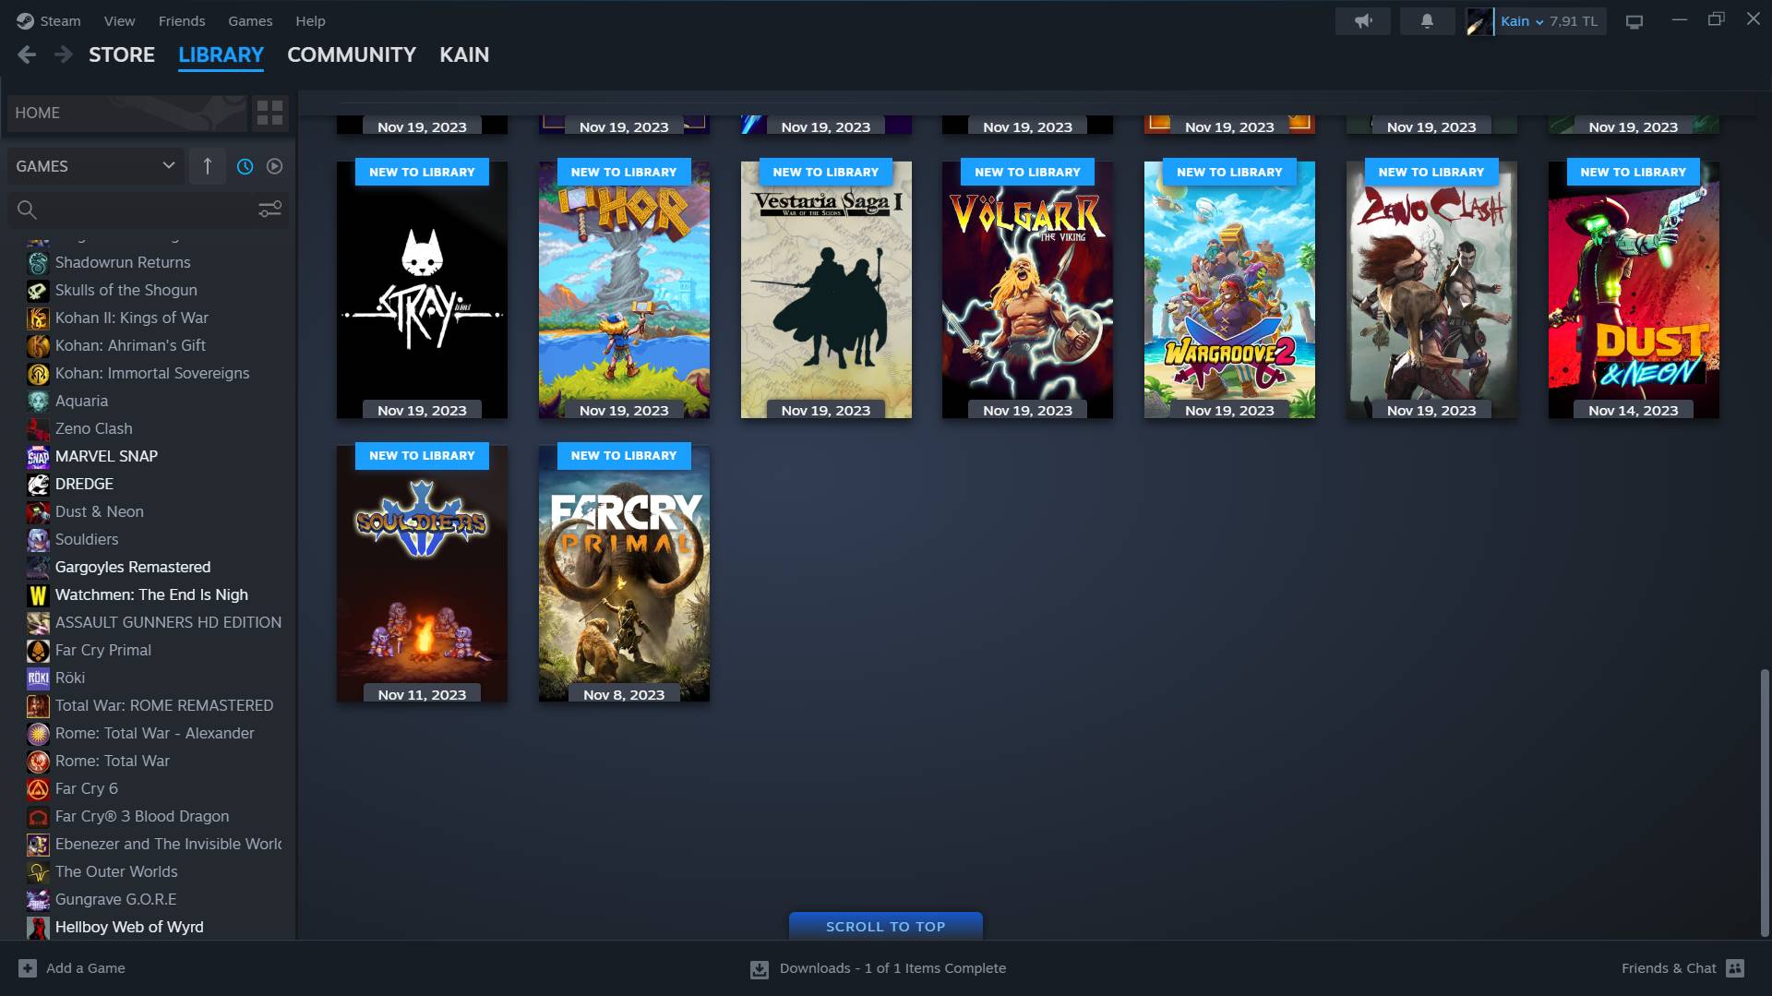Open the notifications bell

pyautogui.click(x=1427, y=20)
